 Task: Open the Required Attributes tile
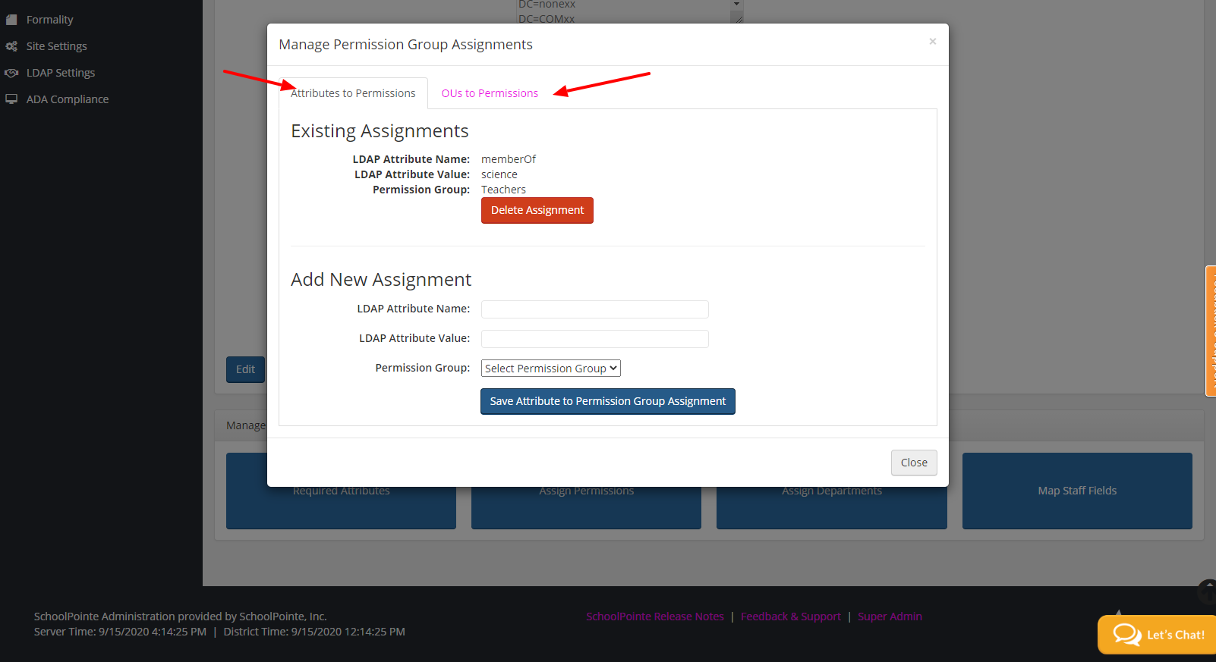click(x=342, y=507)
